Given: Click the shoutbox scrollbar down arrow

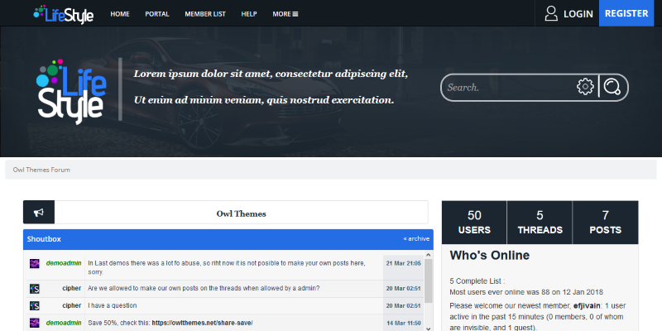Looking at the screenshot, I should 428,327.
